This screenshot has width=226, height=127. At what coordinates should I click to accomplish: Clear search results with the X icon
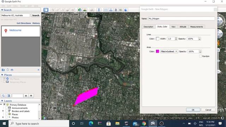click(38, 70)
